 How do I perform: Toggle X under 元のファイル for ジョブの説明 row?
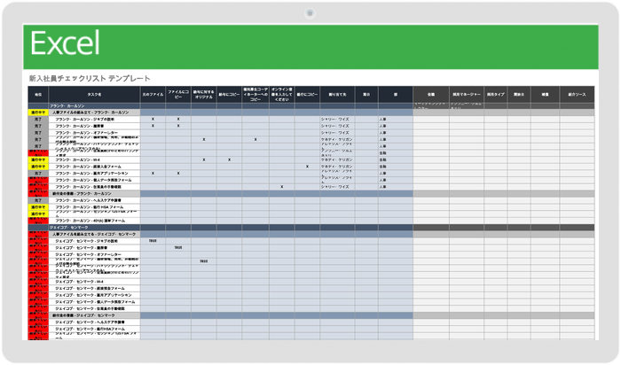pyautogui.click(x=153, y=119)
